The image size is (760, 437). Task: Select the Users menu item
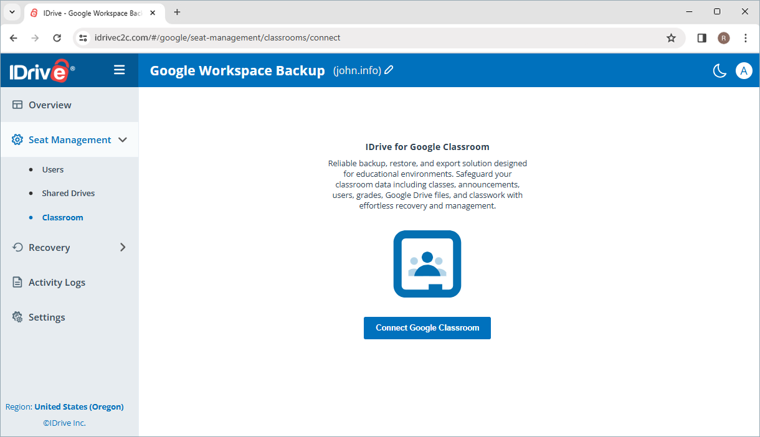[53, 169]
